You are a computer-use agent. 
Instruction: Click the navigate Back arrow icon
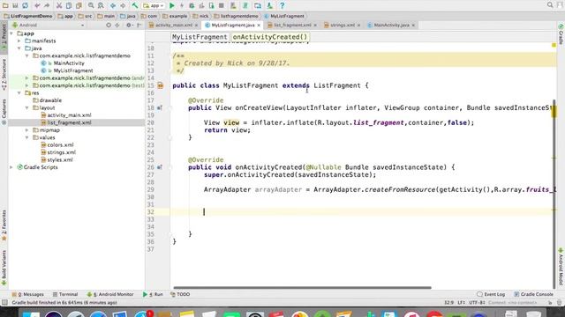pyautogui.click(x=113, y=5)
